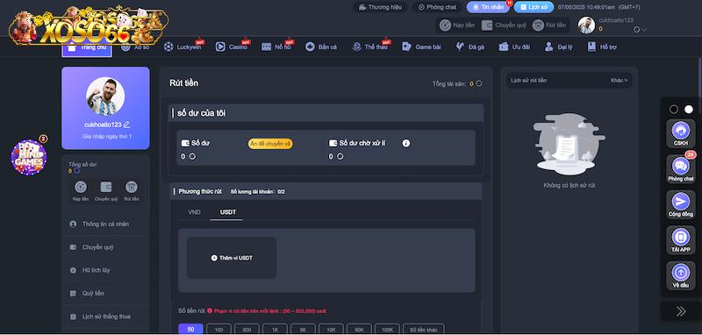Open Lịch sử thắng thua in sidebar

pyautogui.click(x=105, y=317)
